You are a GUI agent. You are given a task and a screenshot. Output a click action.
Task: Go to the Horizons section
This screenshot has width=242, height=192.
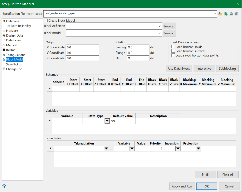click(x=12, y=31)
